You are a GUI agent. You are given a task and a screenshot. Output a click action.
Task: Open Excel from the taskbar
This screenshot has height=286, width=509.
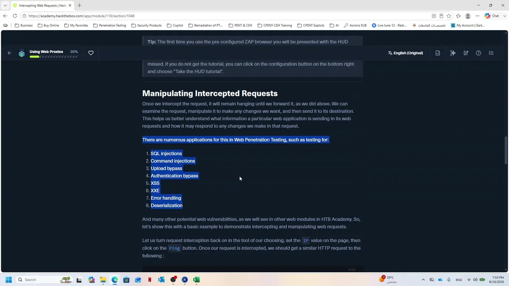(x=196, y=280)
